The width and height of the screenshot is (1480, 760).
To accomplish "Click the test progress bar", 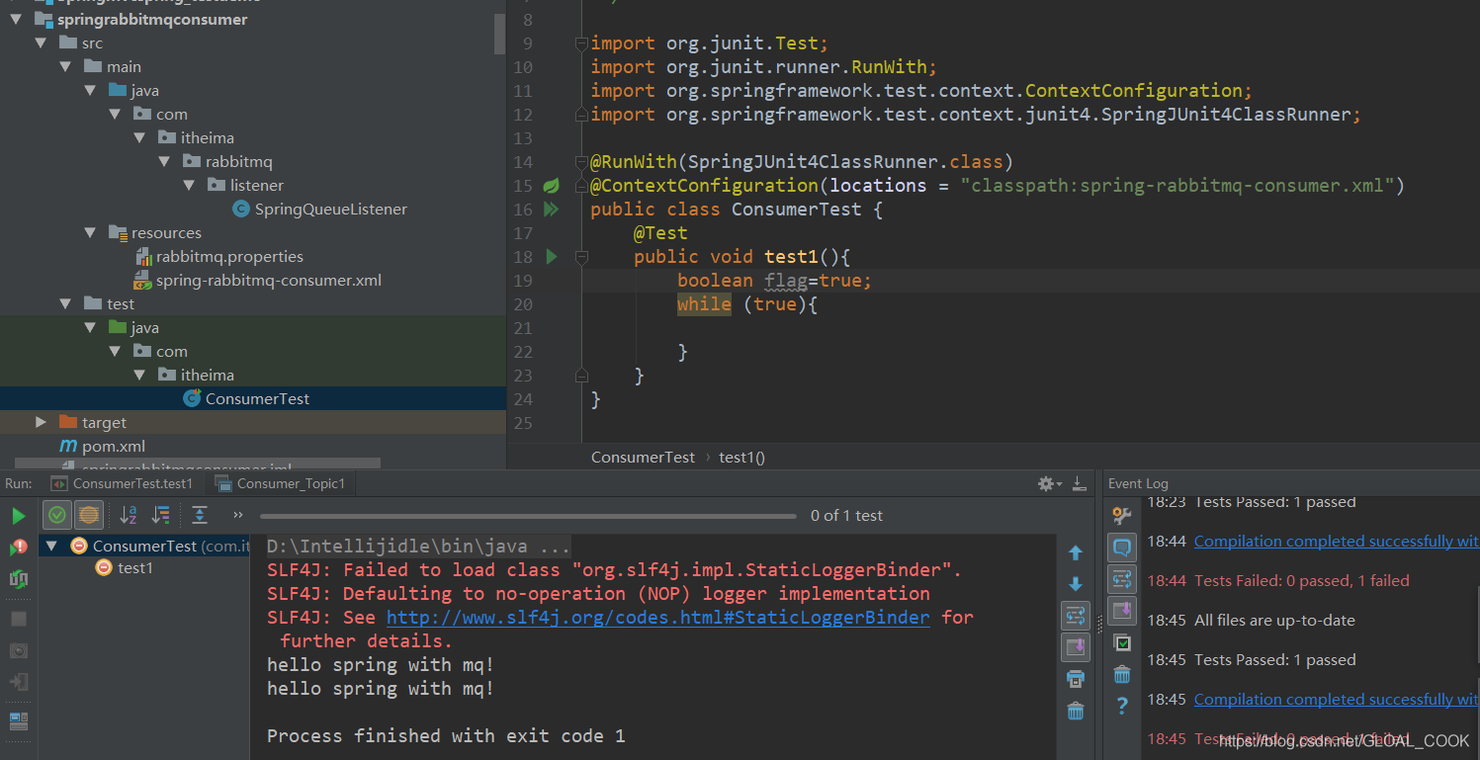I will pos(528,516).
